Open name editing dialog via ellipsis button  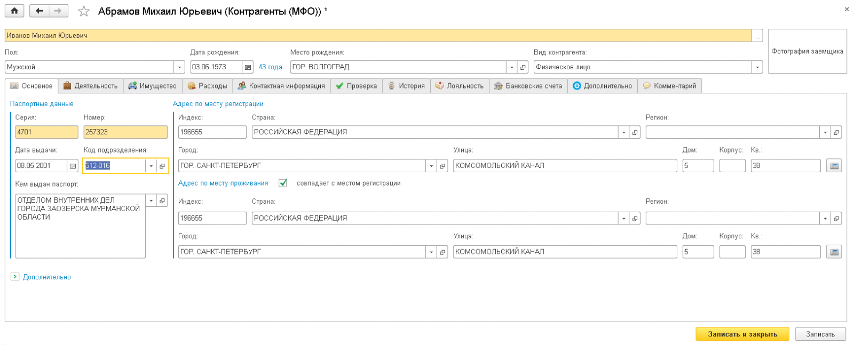(757, 36)
